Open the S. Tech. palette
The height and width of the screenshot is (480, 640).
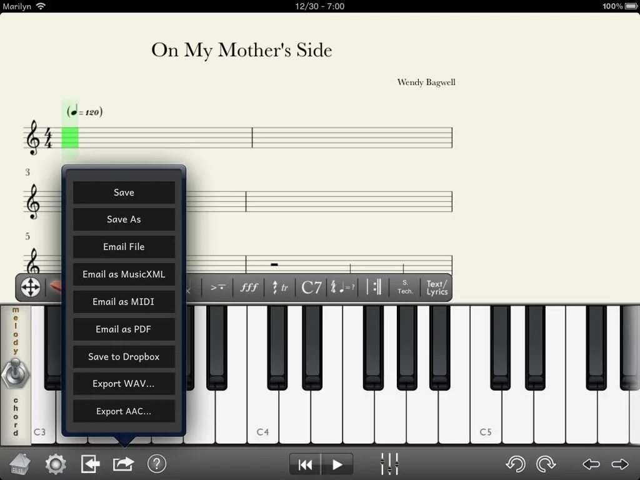(x=405, y=287)
